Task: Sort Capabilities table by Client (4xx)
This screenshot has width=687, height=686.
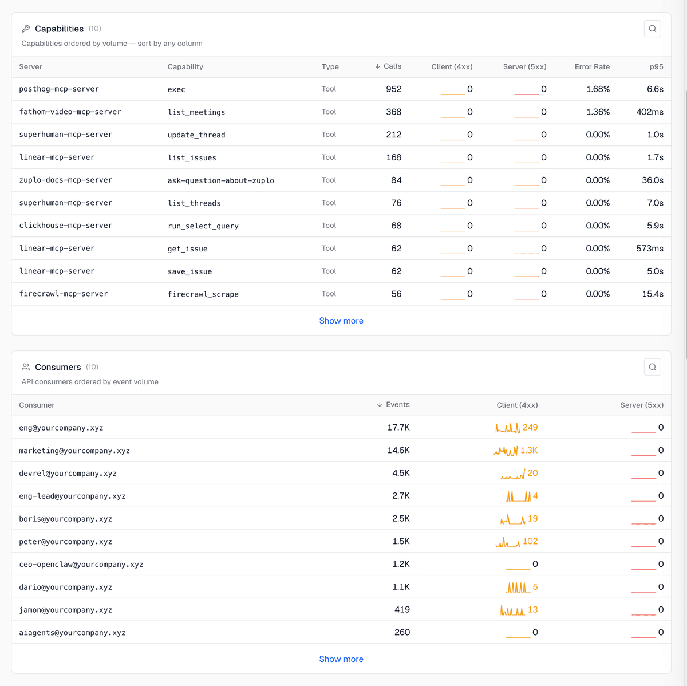Action: pyautogui.click(x=452, y=67)
